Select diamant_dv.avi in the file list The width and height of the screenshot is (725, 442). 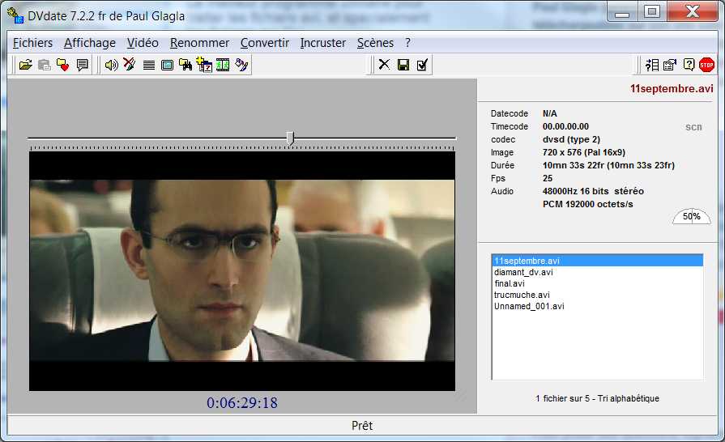click(523, 272)
